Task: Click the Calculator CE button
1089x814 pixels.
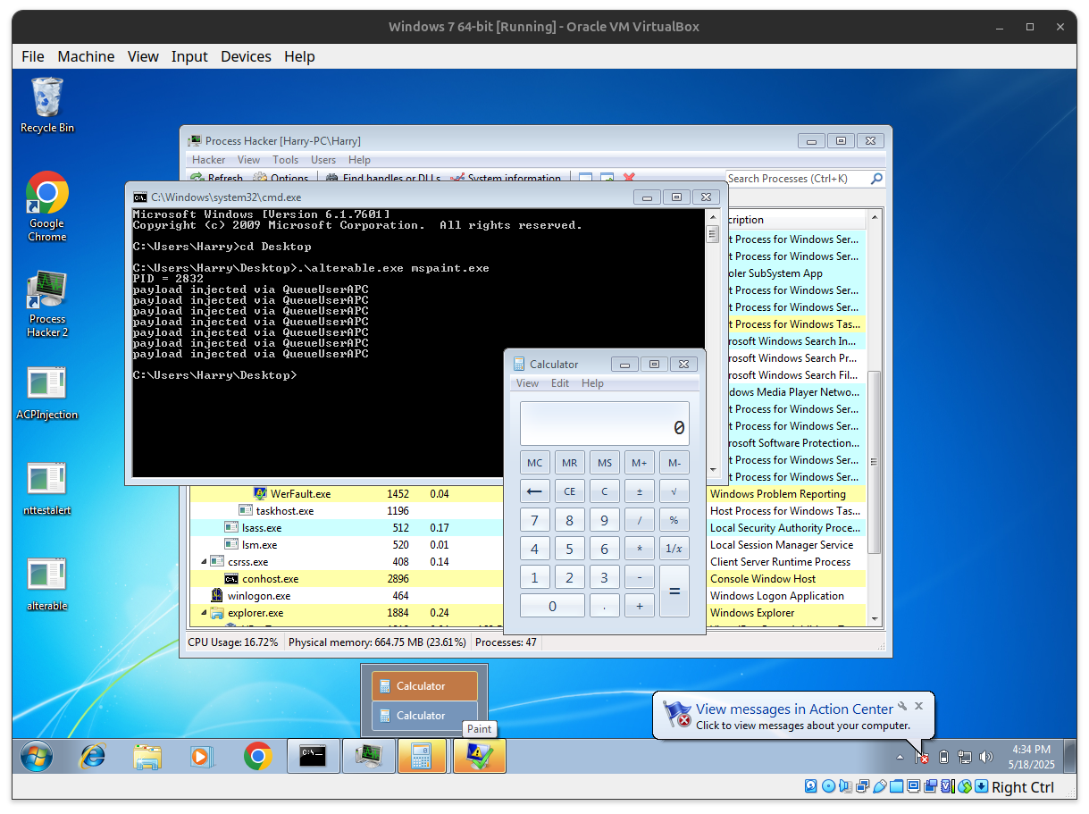Action: (569, 491)
